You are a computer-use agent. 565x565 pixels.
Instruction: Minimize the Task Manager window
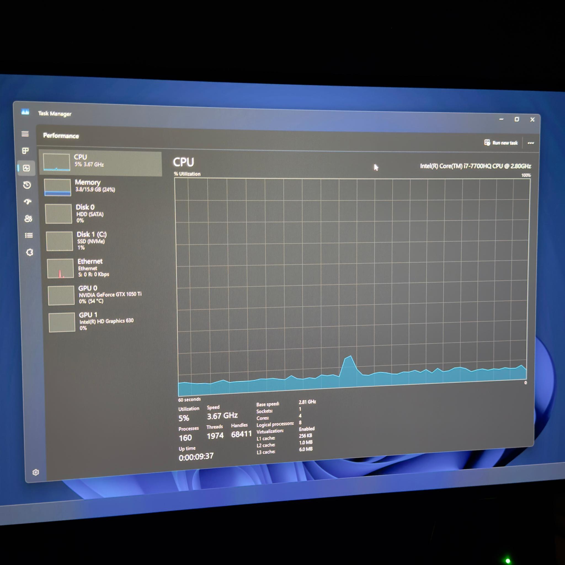coord(501,119)
